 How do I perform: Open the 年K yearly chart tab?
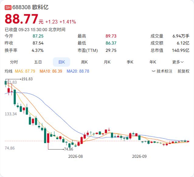[153, 62]
